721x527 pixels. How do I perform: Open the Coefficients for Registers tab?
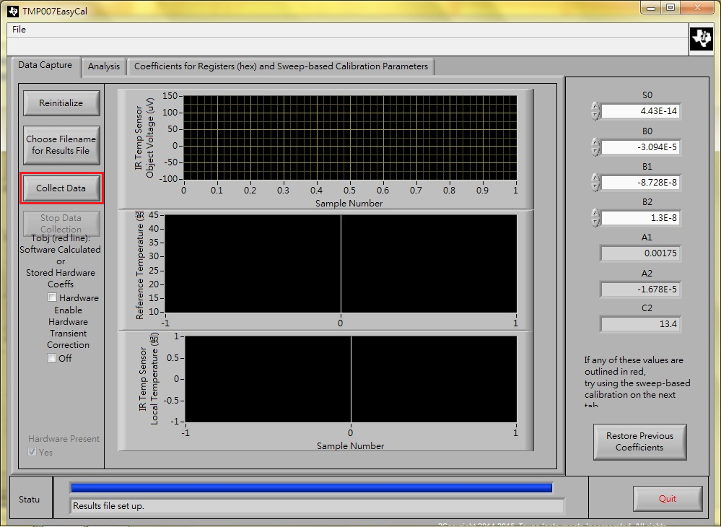click(x=281, y=66)
